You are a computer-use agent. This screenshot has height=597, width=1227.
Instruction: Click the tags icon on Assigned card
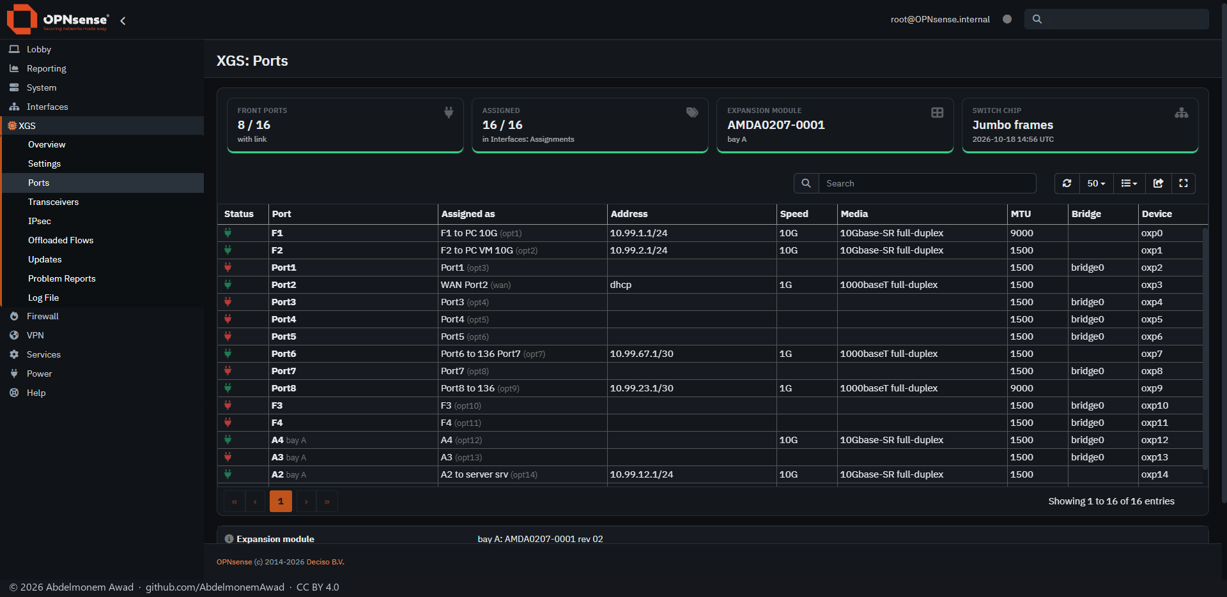692,112
